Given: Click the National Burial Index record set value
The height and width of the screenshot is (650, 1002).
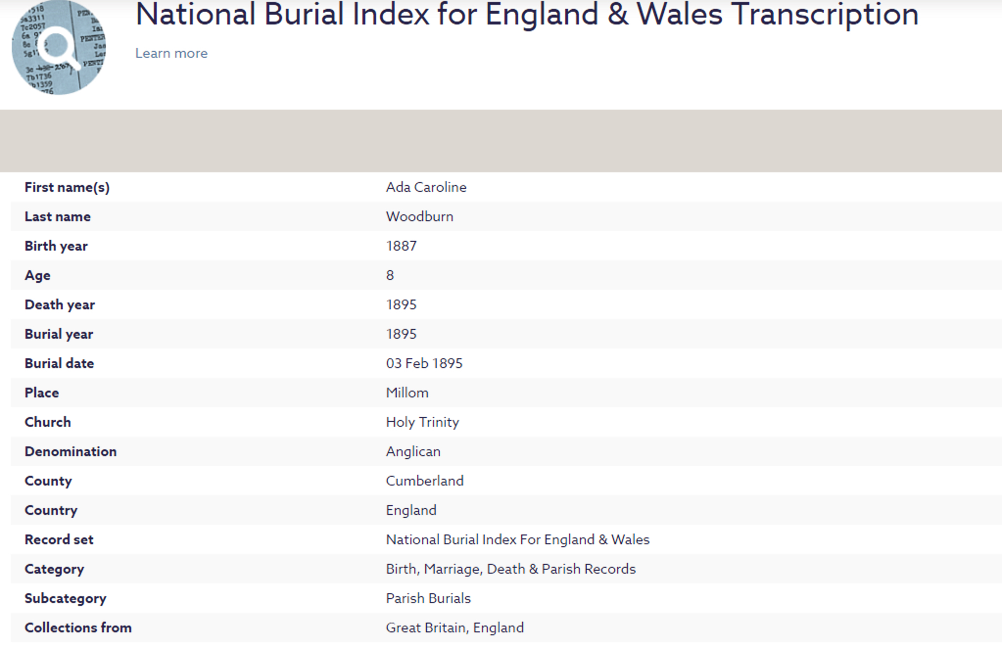Looking at the screenshot, I should click(518, 540).
